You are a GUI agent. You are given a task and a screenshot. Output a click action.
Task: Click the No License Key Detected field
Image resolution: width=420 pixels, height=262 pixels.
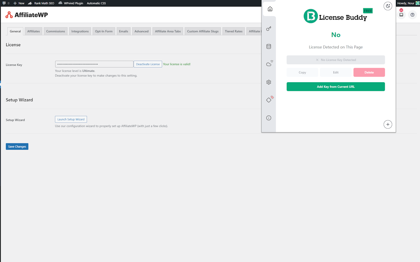[336, 60]
